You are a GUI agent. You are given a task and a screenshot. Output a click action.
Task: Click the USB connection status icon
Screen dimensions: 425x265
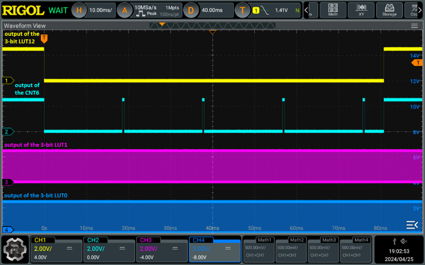coord(395,241)
